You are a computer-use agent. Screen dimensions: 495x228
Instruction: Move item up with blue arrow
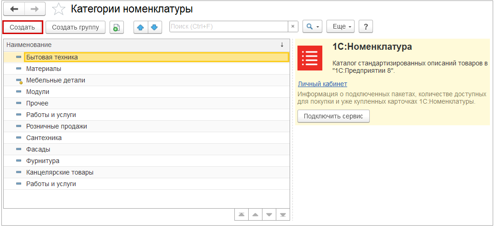(141, 27)
